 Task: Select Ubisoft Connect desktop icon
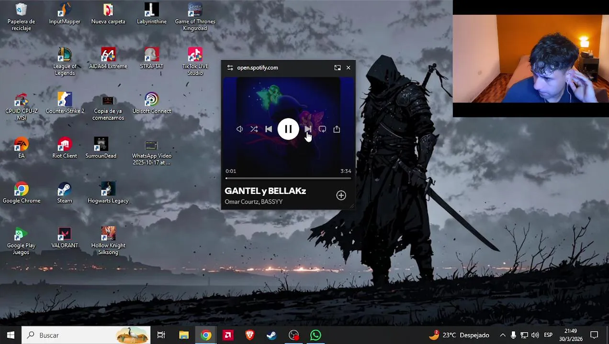(x=152, y=103)
